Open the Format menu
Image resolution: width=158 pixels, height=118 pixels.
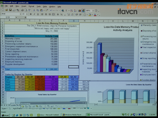(31, 6)
